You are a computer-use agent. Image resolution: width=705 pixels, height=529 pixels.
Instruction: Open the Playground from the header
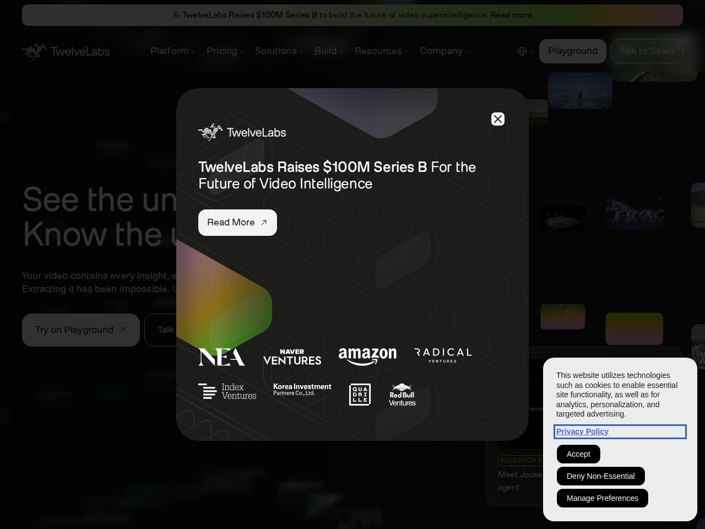point(573,51)
